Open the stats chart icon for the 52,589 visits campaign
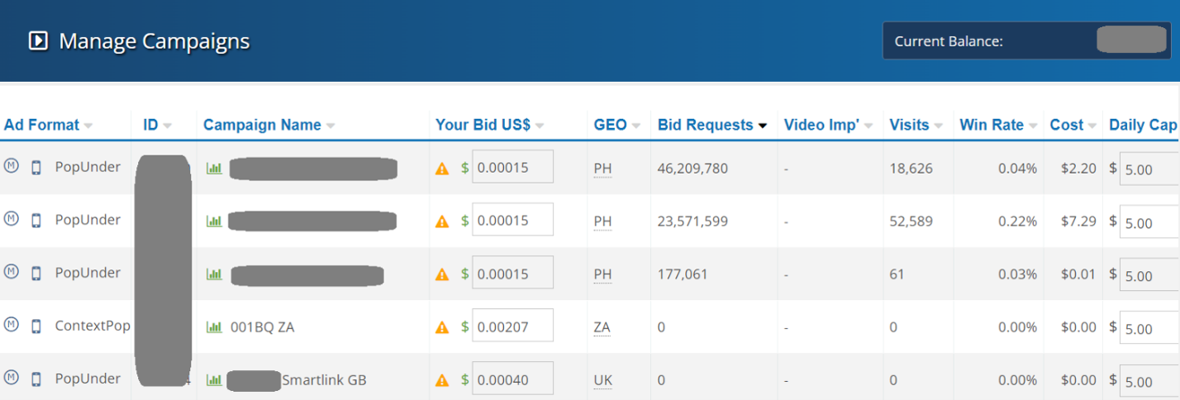 tap(214, 221)
